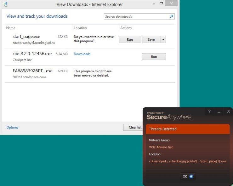
Task: Select the EA68983926PT....exe entry
Action: 32,71
